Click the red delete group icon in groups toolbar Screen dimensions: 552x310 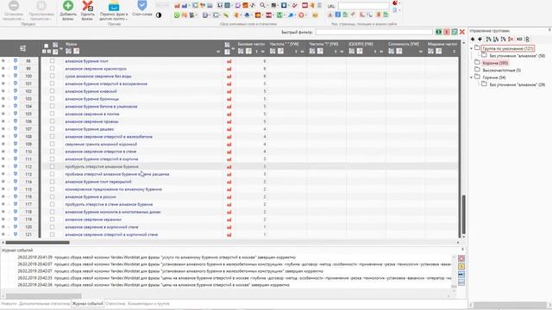pos(511,39)
